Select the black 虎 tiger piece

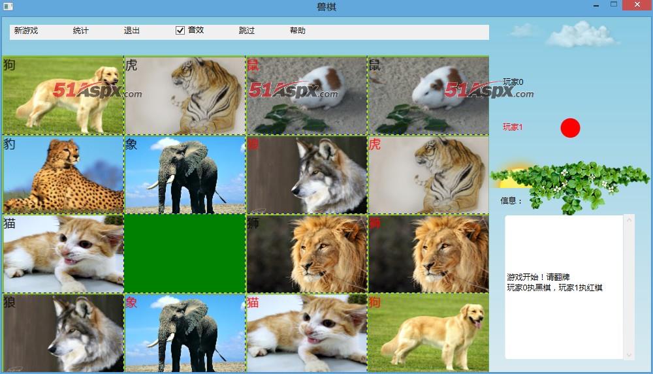[x=185, y=95]
